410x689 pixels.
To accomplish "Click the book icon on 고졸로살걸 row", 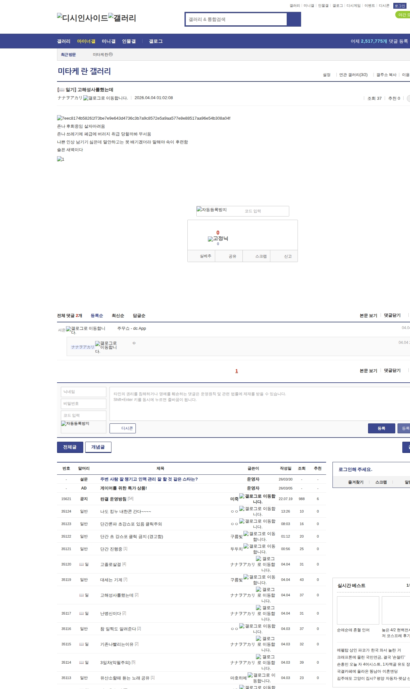I will (x=81, y=564).
